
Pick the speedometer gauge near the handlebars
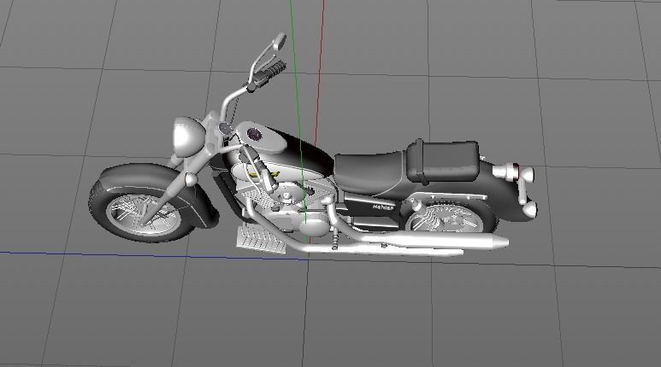[x=225, y=128]
